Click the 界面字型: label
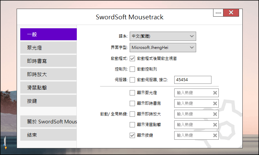Viewport: 259px width, 155px height. pyautogui.click(x=119, y=48)
